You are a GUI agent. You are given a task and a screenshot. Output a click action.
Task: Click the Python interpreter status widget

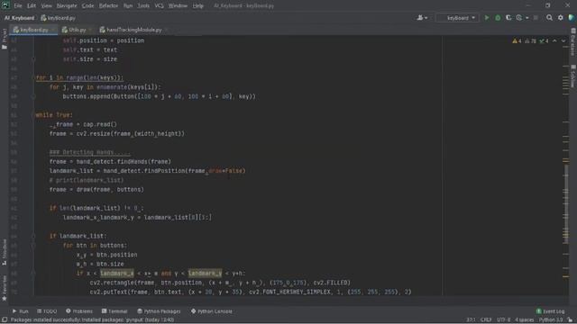[551, 320]
